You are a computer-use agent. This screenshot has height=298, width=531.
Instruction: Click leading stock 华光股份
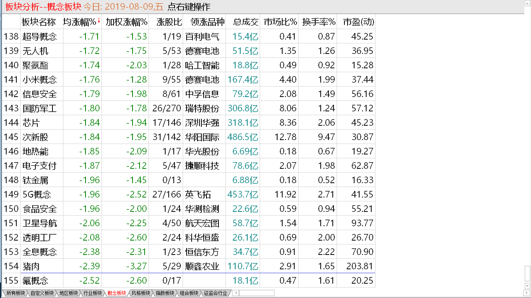click(x=202, y=151)
